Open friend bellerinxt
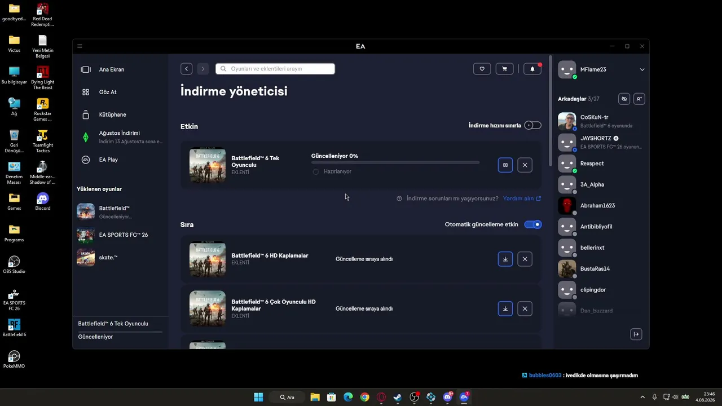Image resolution: width=722 pixels, height=406 pixels. coord(601,248)
